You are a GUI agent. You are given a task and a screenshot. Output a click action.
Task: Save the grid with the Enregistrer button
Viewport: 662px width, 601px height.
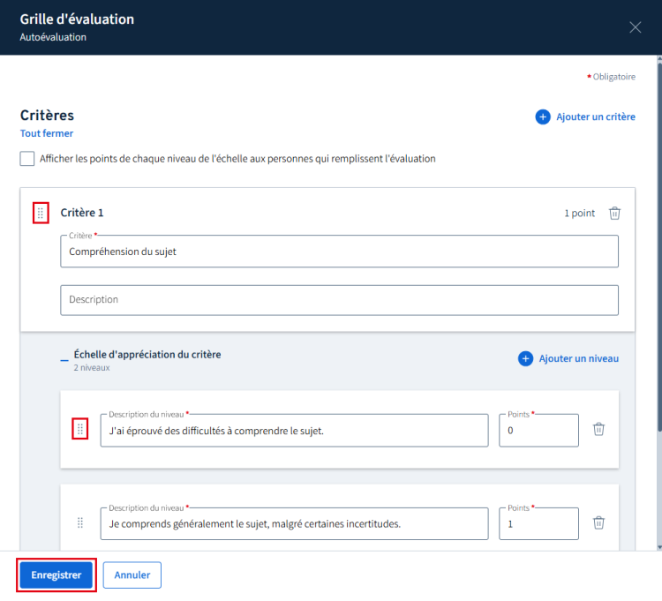[x=56, y=575]
